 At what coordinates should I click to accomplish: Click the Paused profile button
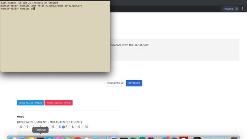point(231,9)
